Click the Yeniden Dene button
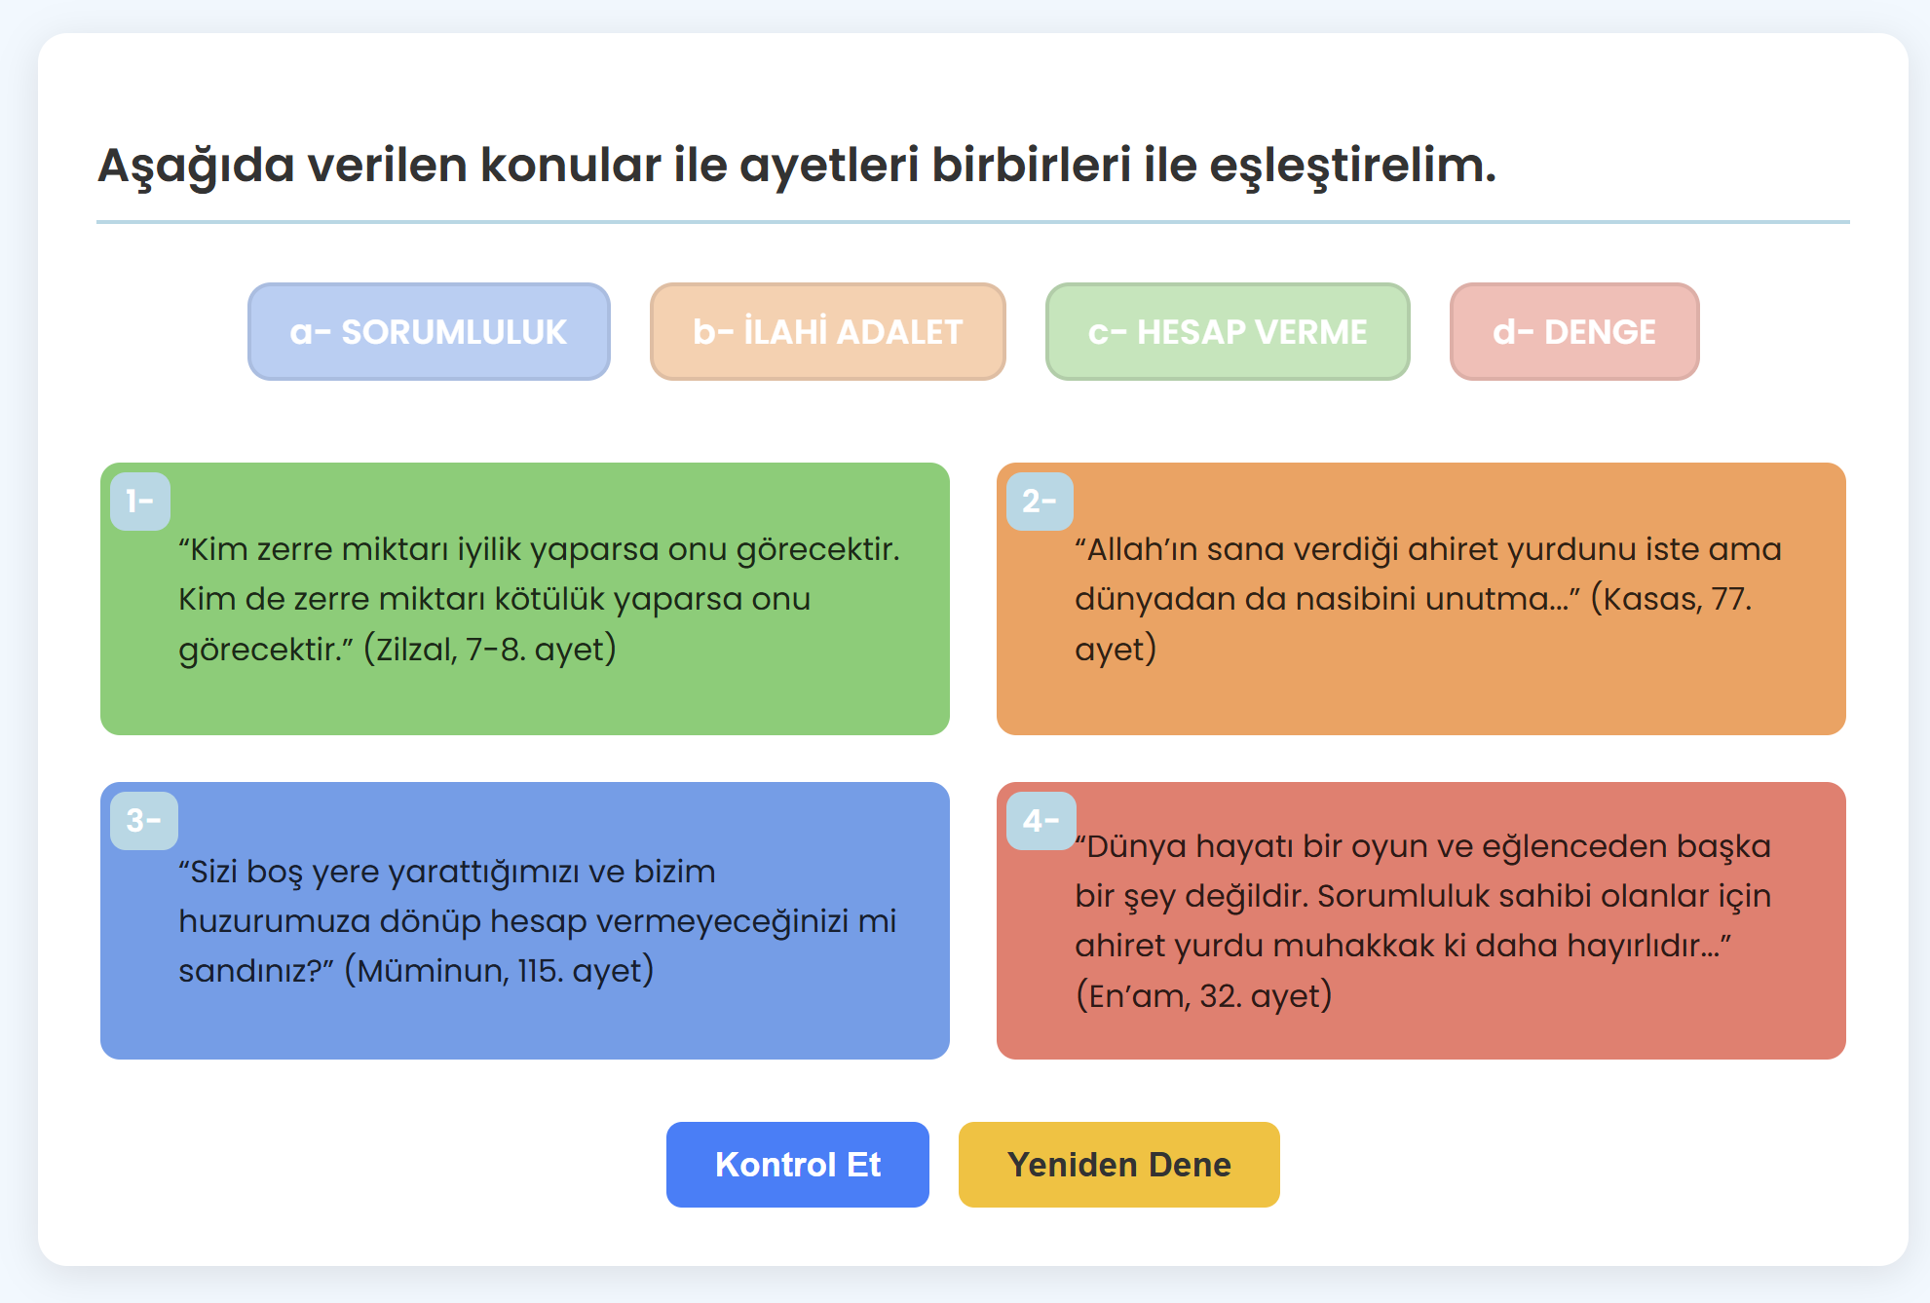The height and width of the screenshot is (1303, 1930). [x=1119, y=1165]
